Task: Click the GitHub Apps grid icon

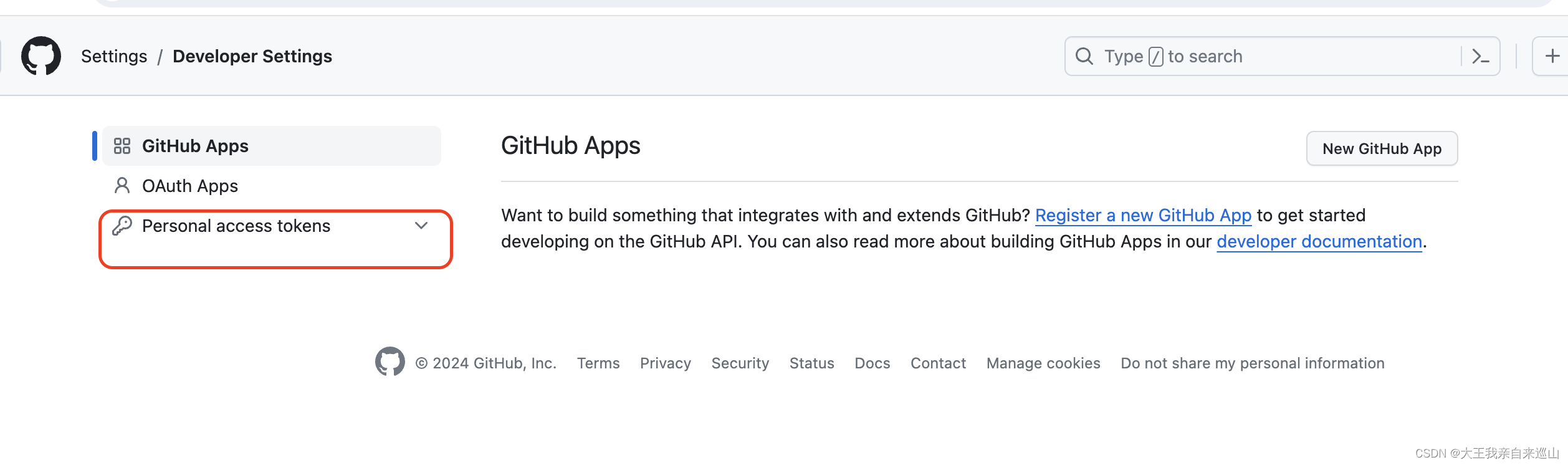Action: pos(122,146)
